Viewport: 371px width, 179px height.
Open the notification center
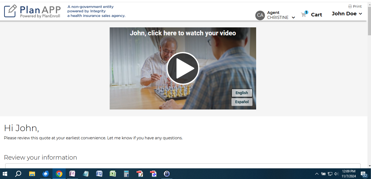[364, 174]
